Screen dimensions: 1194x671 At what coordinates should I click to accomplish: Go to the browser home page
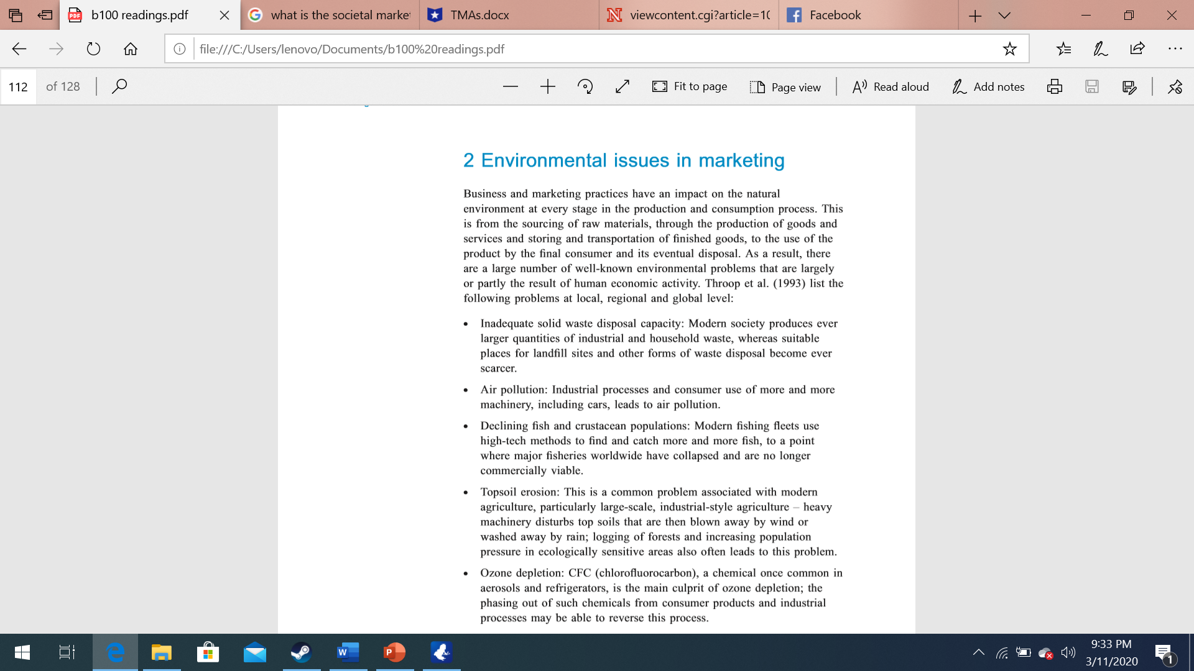click(131, 49)
